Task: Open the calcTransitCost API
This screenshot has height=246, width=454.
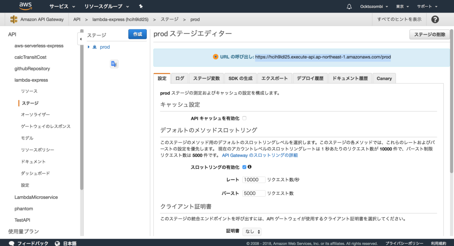Action: coord(31,57)
